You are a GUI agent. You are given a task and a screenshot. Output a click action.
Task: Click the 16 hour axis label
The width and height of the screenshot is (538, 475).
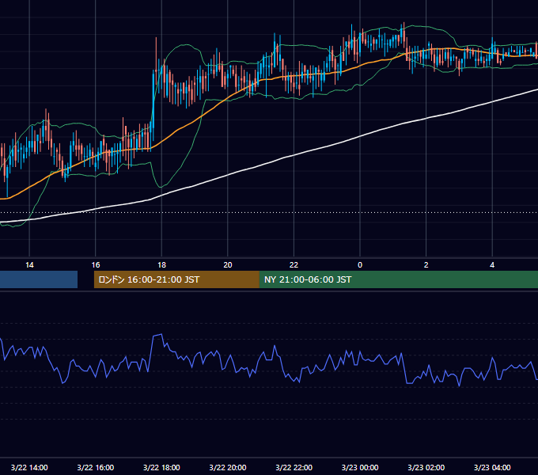pyautogui.click(x=96, y=265)
